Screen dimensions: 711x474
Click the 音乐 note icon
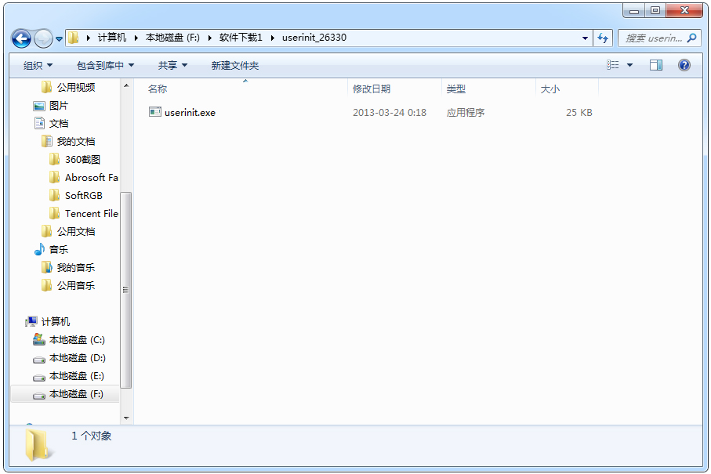click(x=39, y=249)
